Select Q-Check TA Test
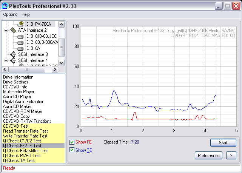The width and height of the screenshot is (242, 173). (x=33, y=161)
